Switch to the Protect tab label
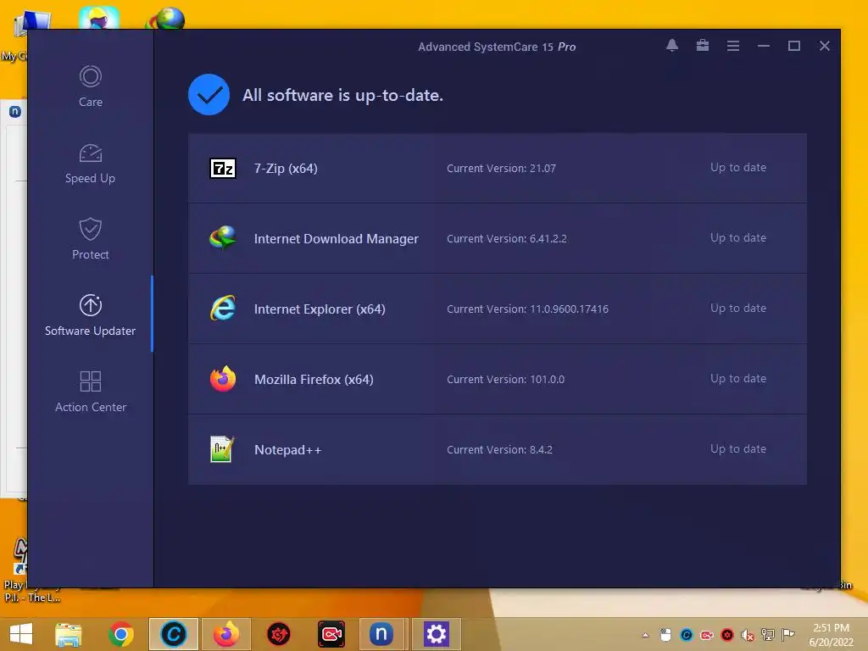The height and width of the screenshot is (651, 868). point(90,254)
